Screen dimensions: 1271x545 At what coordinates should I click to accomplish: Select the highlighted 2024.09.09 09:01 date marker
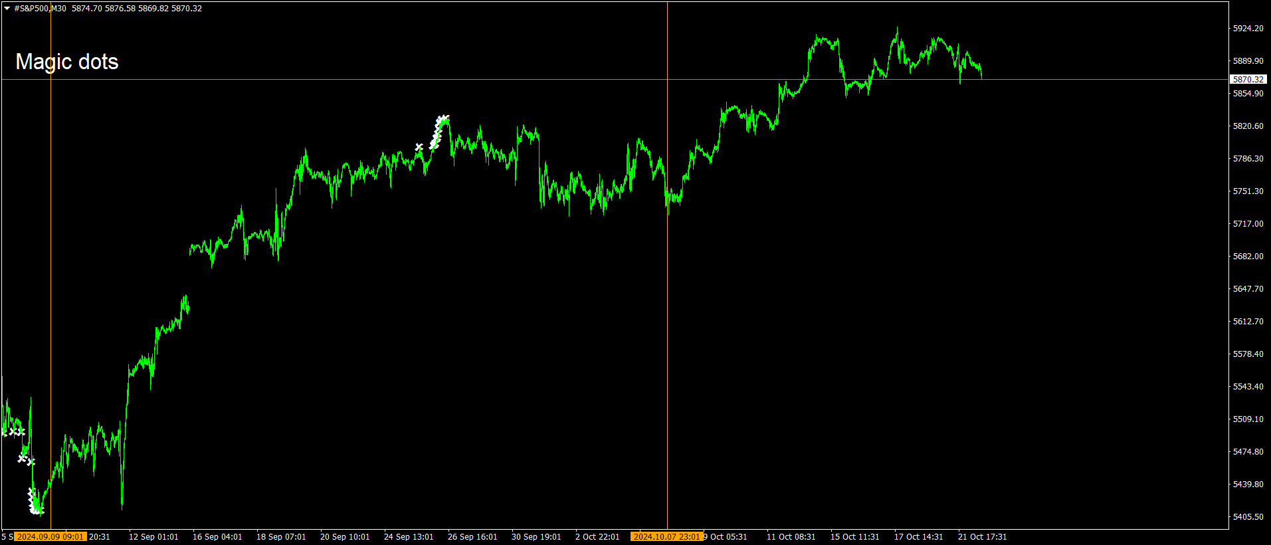coord(50,537)
